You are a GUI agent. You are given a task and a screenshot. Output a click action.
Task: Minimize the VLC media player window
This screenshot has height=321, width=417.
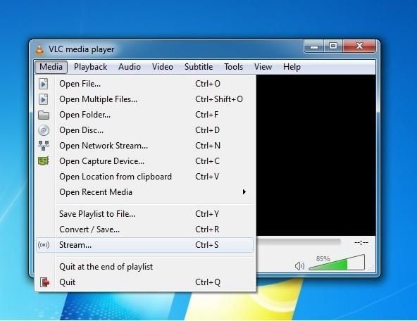(314, 46)
